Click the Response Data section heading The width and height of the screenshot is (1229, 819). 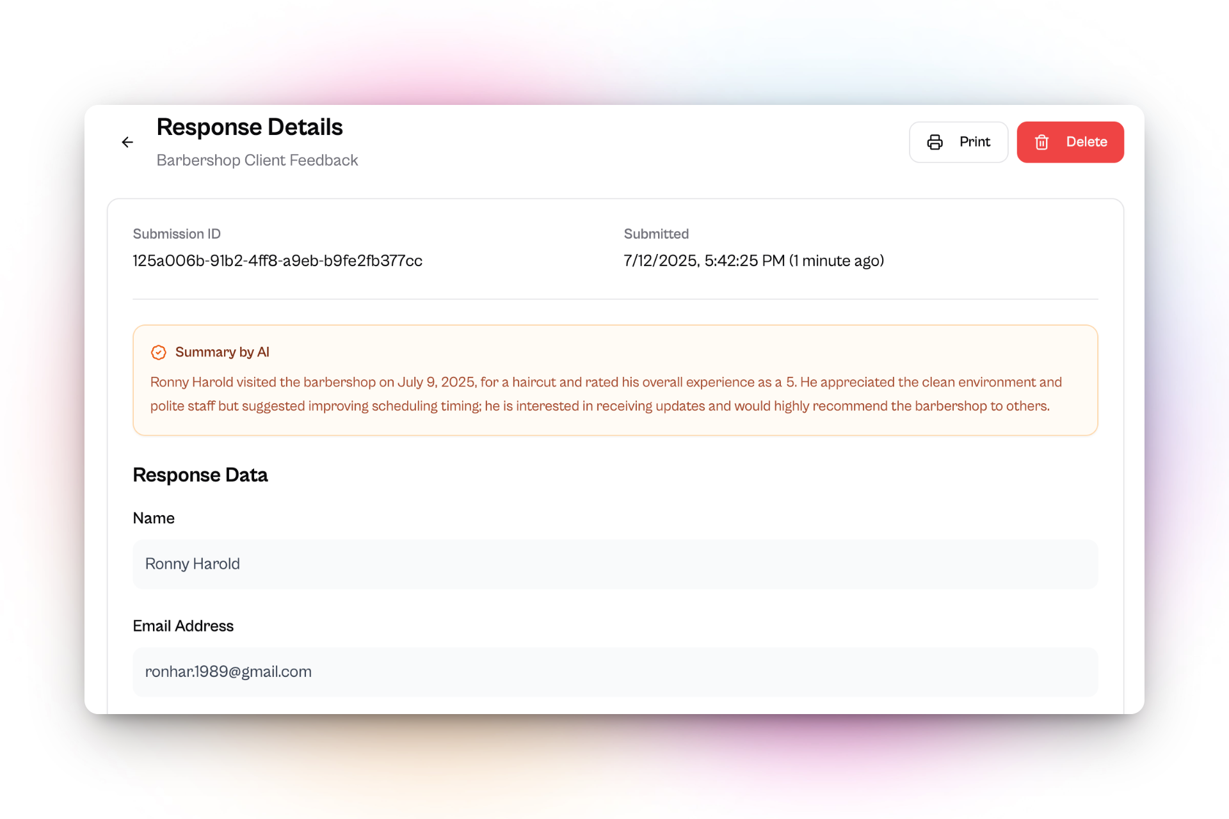[x=200, y=475]
